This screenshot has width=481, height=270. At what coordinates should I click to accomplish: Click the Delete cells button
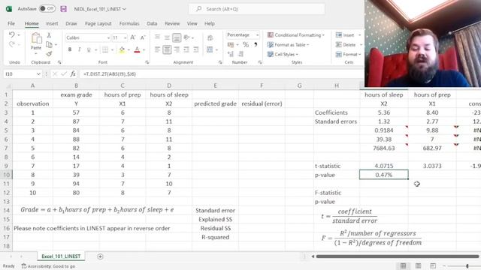[x=346, y=45]
